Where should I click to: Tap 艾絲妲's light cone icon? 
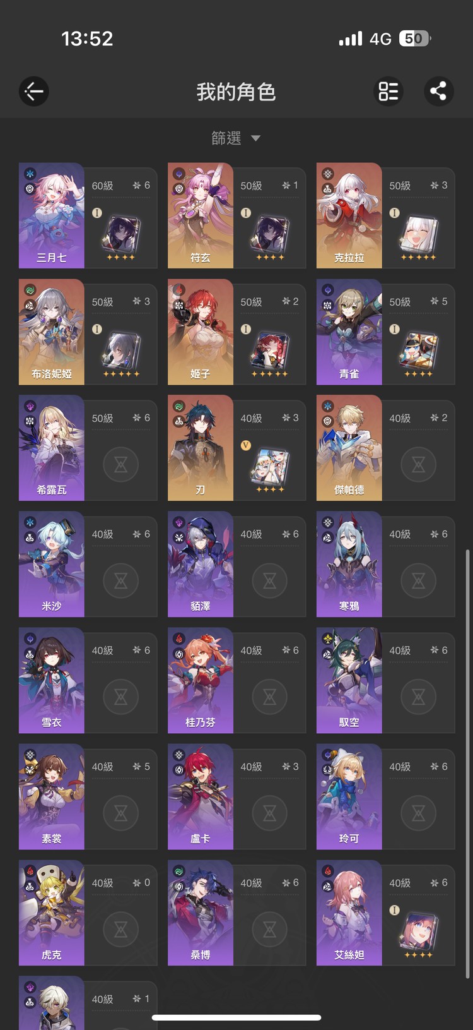pos(418,930)
